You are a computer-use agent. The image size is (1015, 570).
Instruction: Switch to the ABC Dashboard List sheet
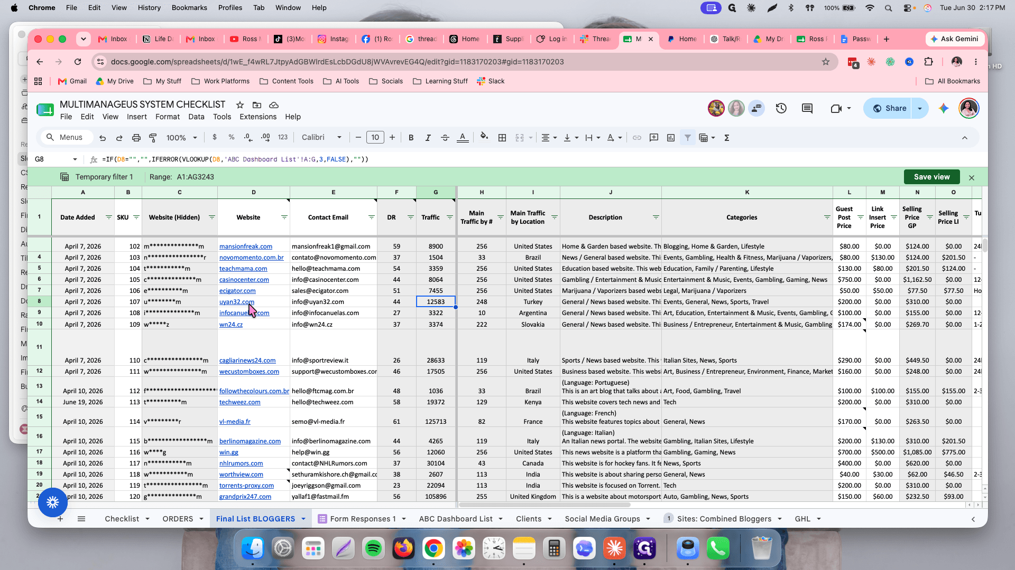coord(456,519)
